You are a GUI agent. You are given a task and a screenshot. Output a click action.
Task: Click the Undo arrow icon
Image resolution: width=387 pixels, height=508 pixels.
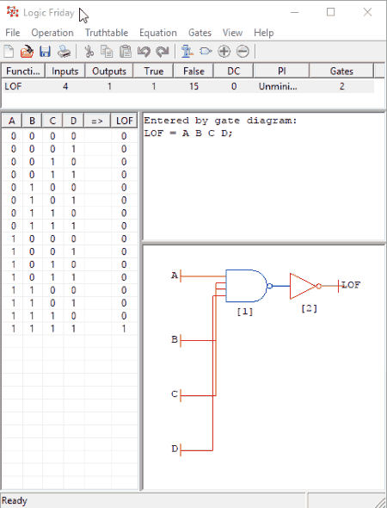pos(144,51)
